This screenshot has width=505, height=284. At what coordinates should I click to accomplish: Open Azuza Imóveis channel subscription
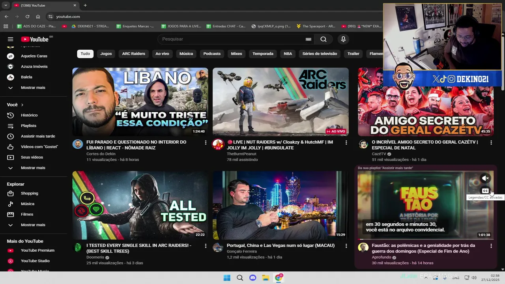click(34, 67)
